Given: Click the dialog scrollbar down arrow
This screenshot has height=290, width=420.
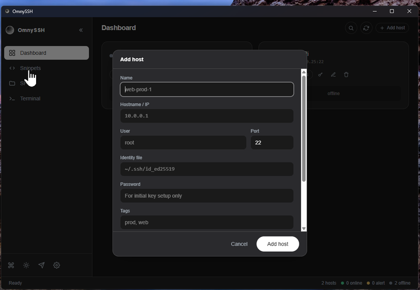Looking at the screenshot, I should pyautogui.click(x=304, y=228).
